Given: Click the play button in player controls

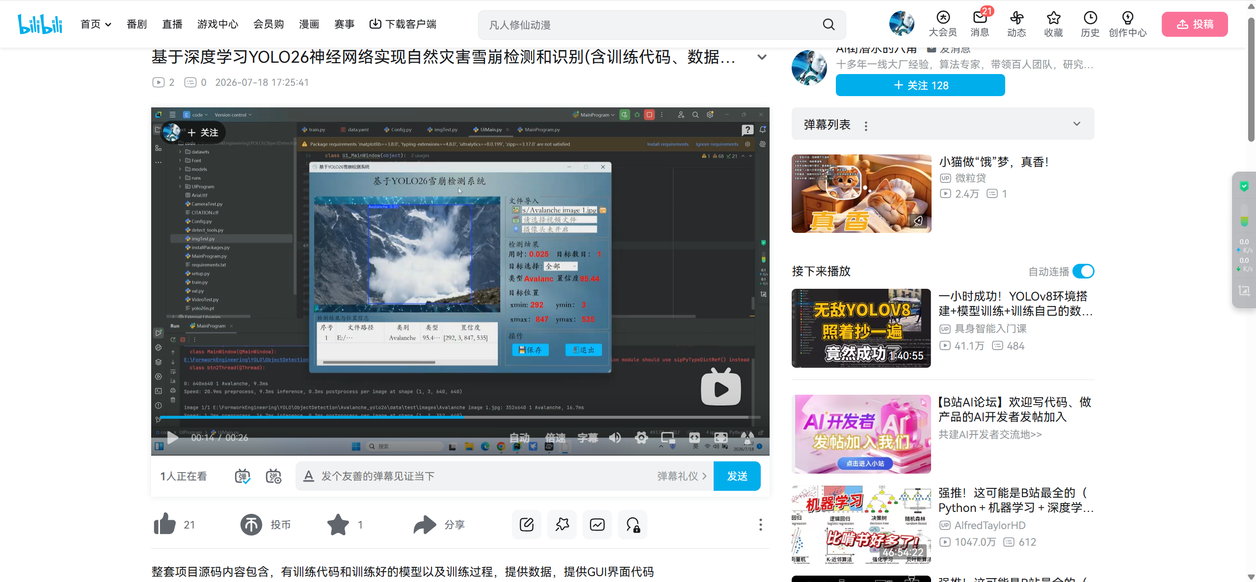Looking at the screenshot, I should (172, 437).
